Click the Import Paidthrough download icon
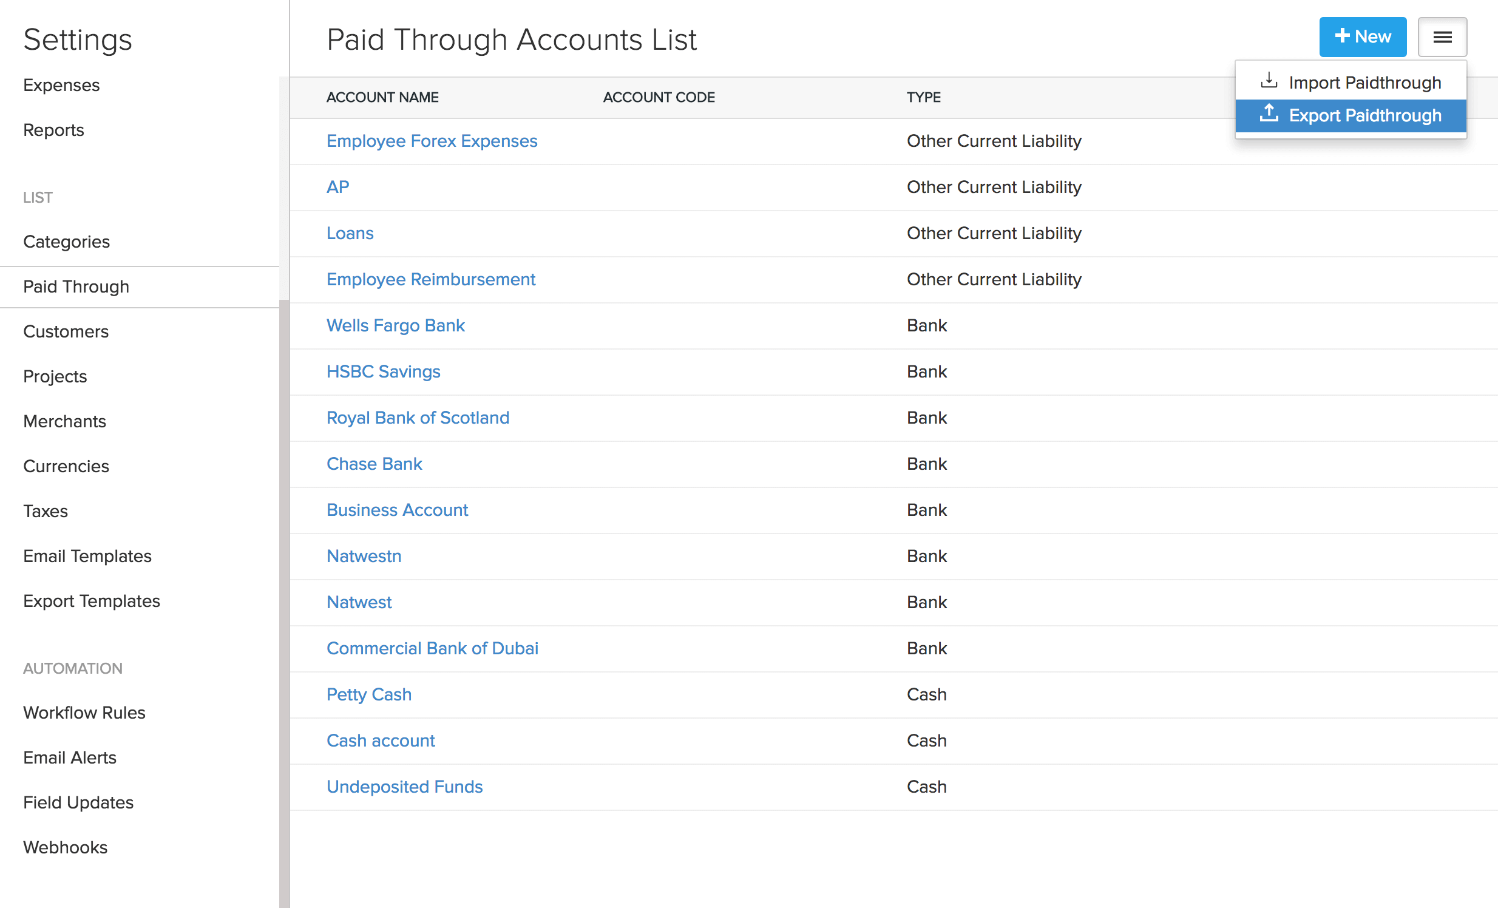 [1269, 81]
